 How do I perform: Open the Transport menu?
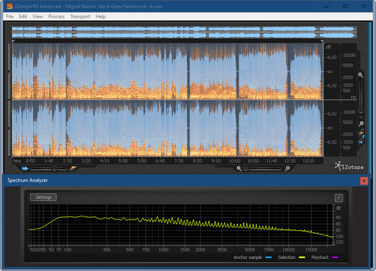(x=80, y=17)
